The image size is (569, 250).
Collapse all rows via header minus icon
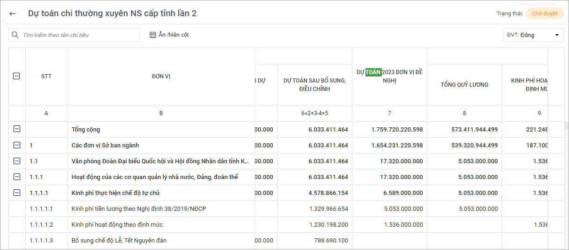[17, 76]
